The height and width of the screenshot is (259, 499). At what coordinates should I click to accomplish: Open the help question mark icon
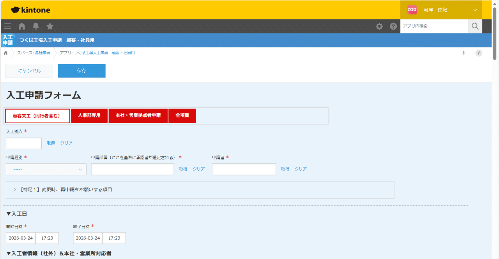click(393, 26)
